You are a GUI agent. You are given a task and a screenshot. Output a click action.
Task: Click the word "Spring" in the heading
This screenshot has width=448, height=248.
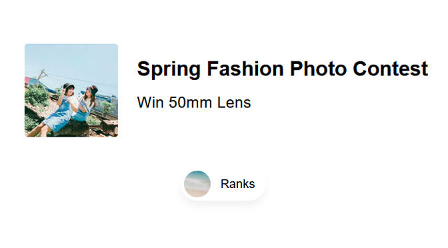(169, 70)
